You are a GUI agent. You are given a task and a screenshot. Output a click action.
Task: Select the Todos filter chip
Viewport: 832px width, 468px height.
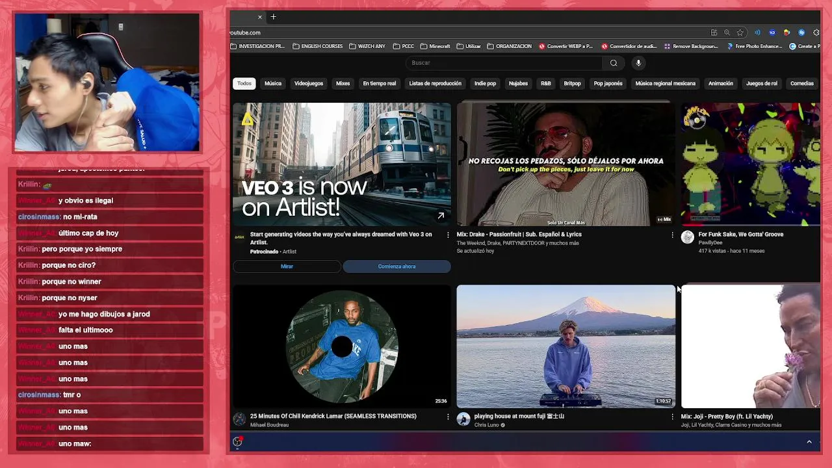pos(244,83)
